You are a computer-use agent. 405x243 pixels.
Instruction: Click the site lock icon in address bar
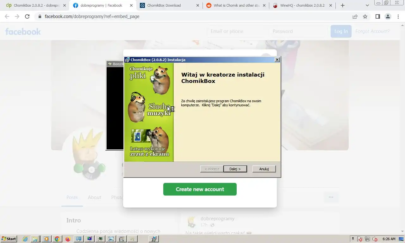pos(40,16)
